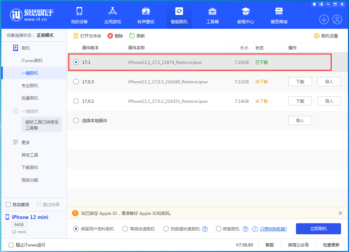Viewport: 349px width, 252px height.
Task: Select the 常规快速刷机 flash mode
Action: click(x=125, y=229)
